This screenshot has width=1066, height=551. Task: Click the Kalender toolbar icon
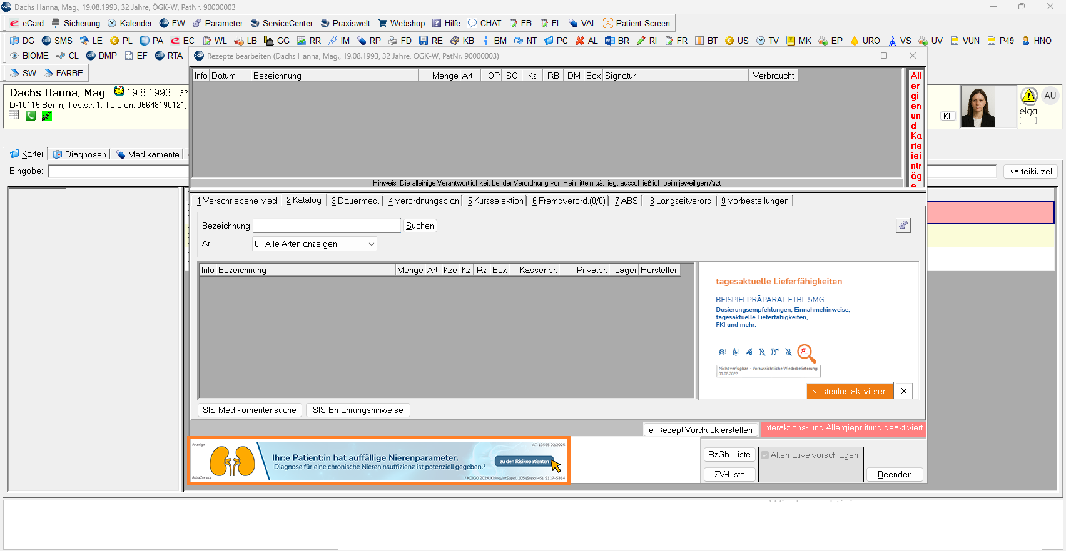point(112,23)
